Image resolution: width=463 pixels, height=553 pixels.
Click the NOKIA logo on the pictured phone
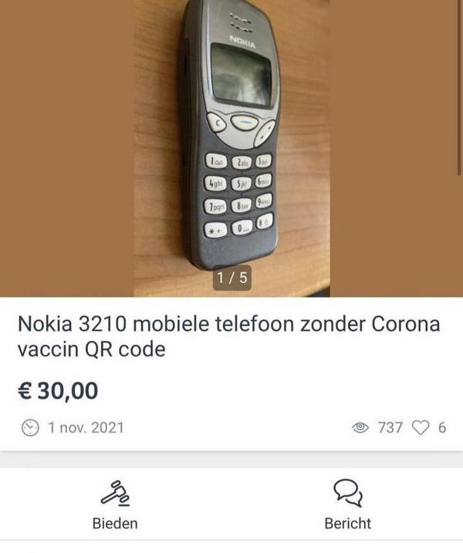[243, 42]
